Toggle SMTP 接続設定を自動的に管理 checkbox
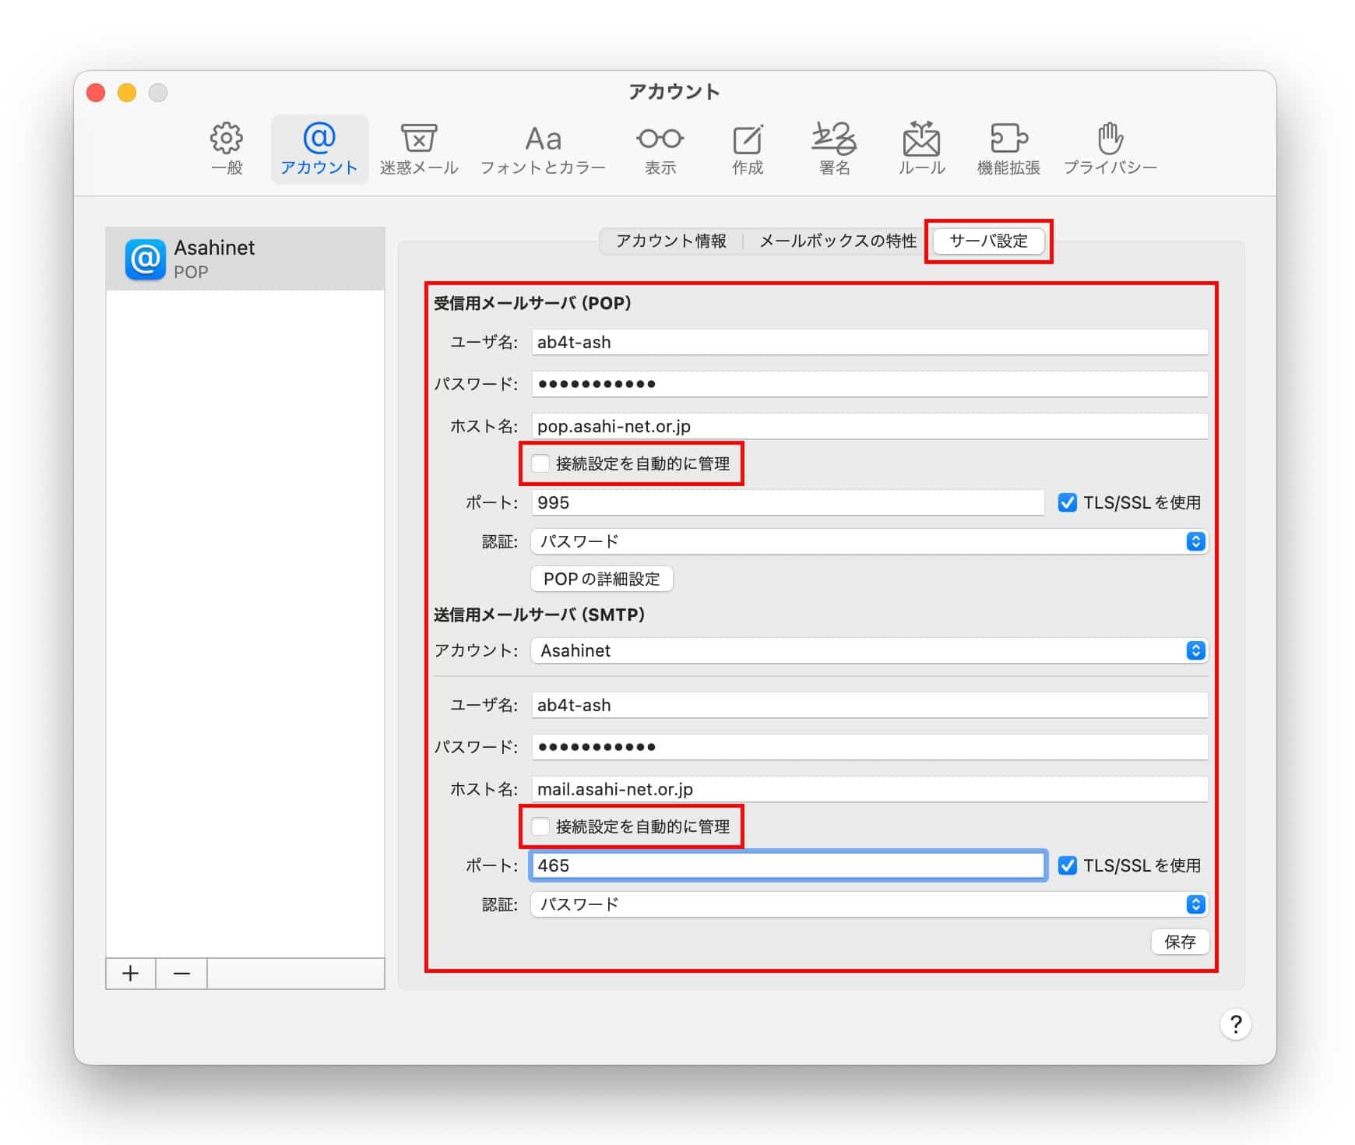Viewport: 1355px width, 1145px height. point(540,826)
